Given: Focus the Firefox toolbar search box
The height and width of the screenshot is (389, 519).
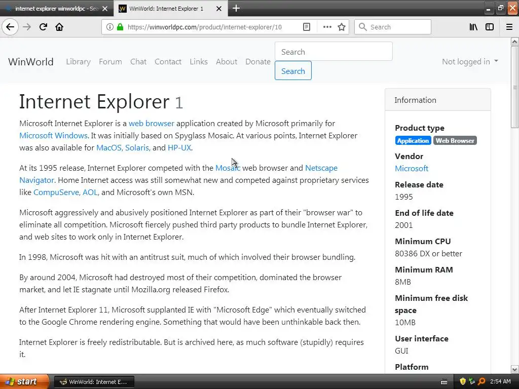Looking at the screenshot, I should [x=393, y=27].
